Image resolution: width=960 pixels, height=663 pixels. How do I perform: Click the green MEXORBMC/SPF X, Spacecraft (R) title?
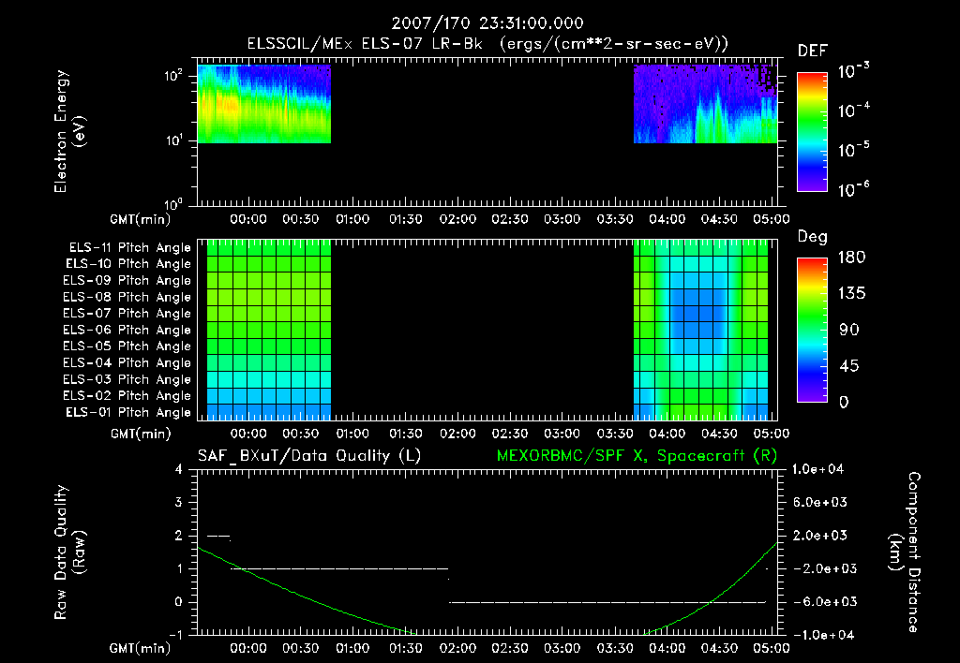click(637, 456)
